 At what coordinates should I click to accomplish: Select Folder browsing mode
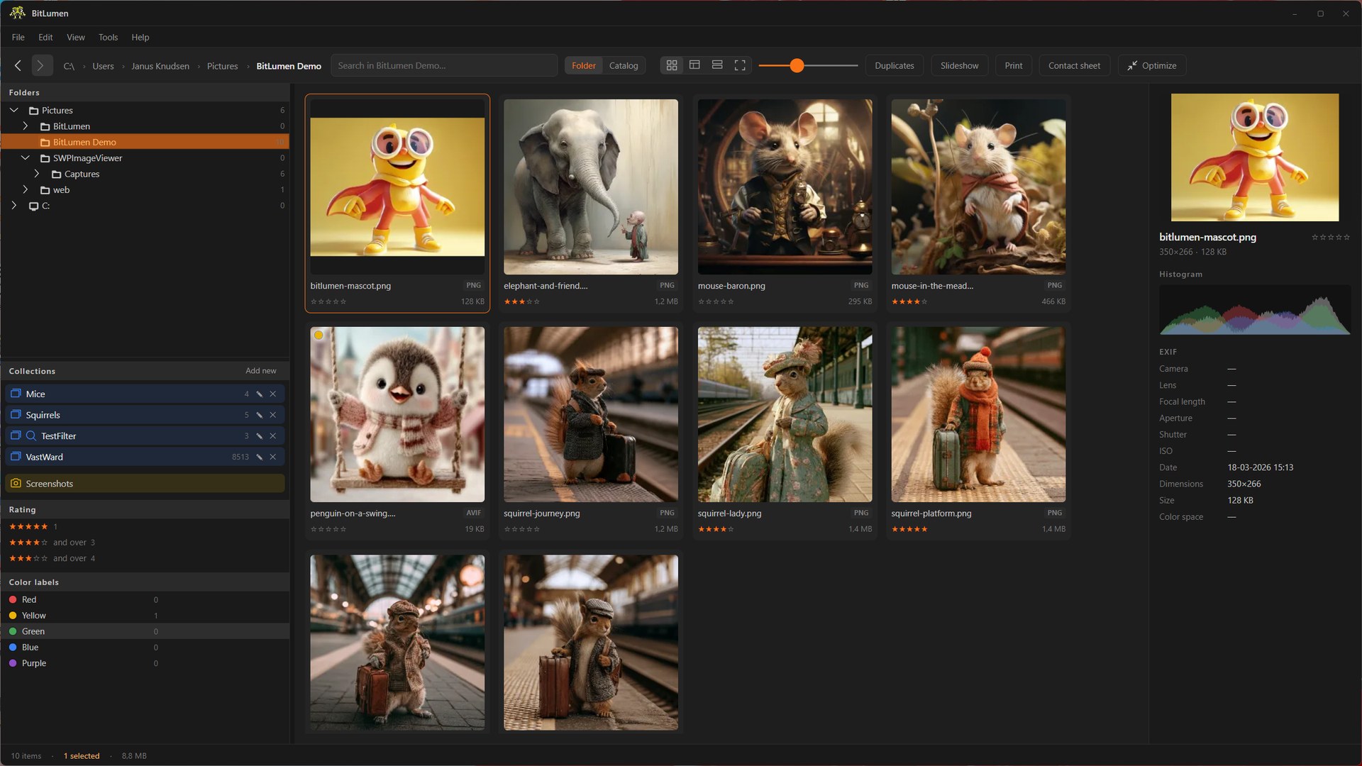584,65
